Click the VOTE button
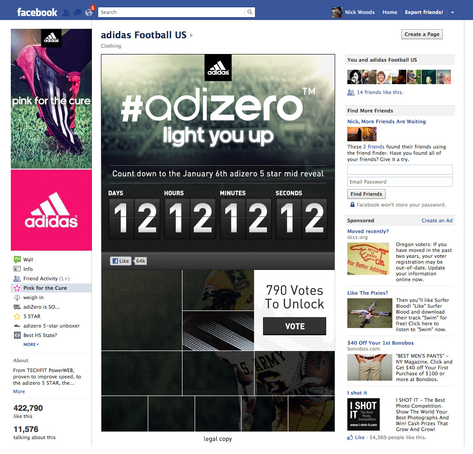The height and width of the screenshot is (454, 473). tap(295, 326)
